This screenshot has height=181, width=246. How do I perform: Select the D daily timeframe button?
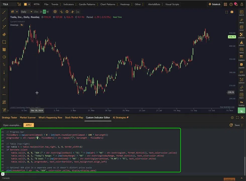44,12
